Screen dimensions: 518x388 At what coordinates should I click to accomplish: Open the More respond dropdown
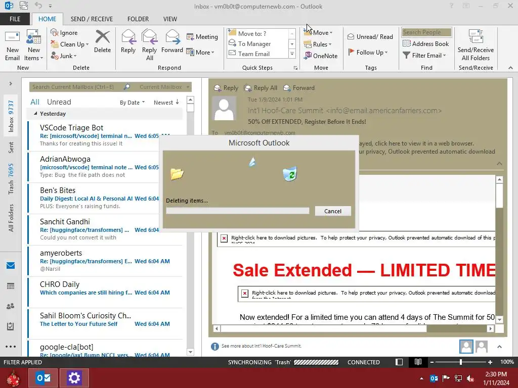coord(200,52)
